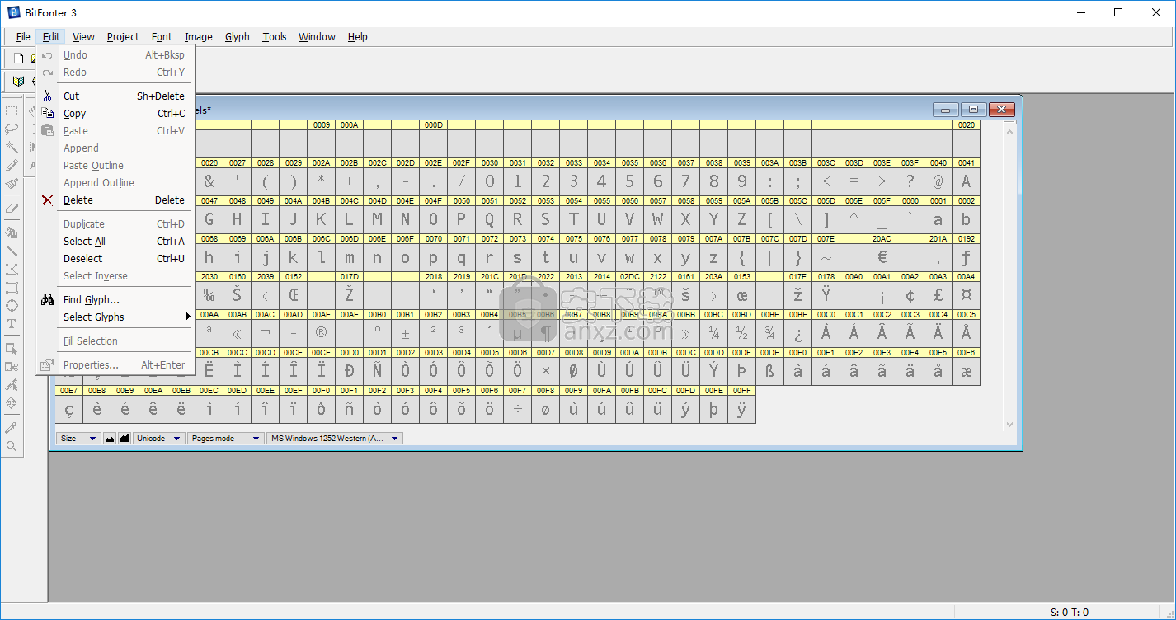The width and height of the screenshot is (1176, 620).
Task: Open the Size dropdown
Action: (x=78, y=439)
